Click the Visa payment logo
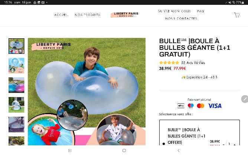 [215, 106]
